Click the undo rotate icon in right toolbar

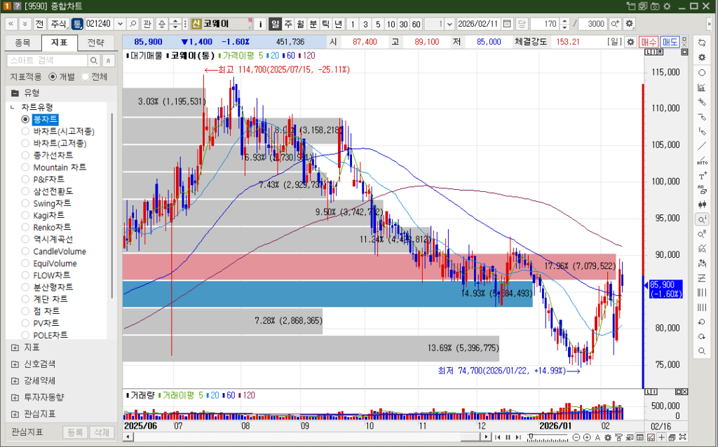tap(701, 322)
